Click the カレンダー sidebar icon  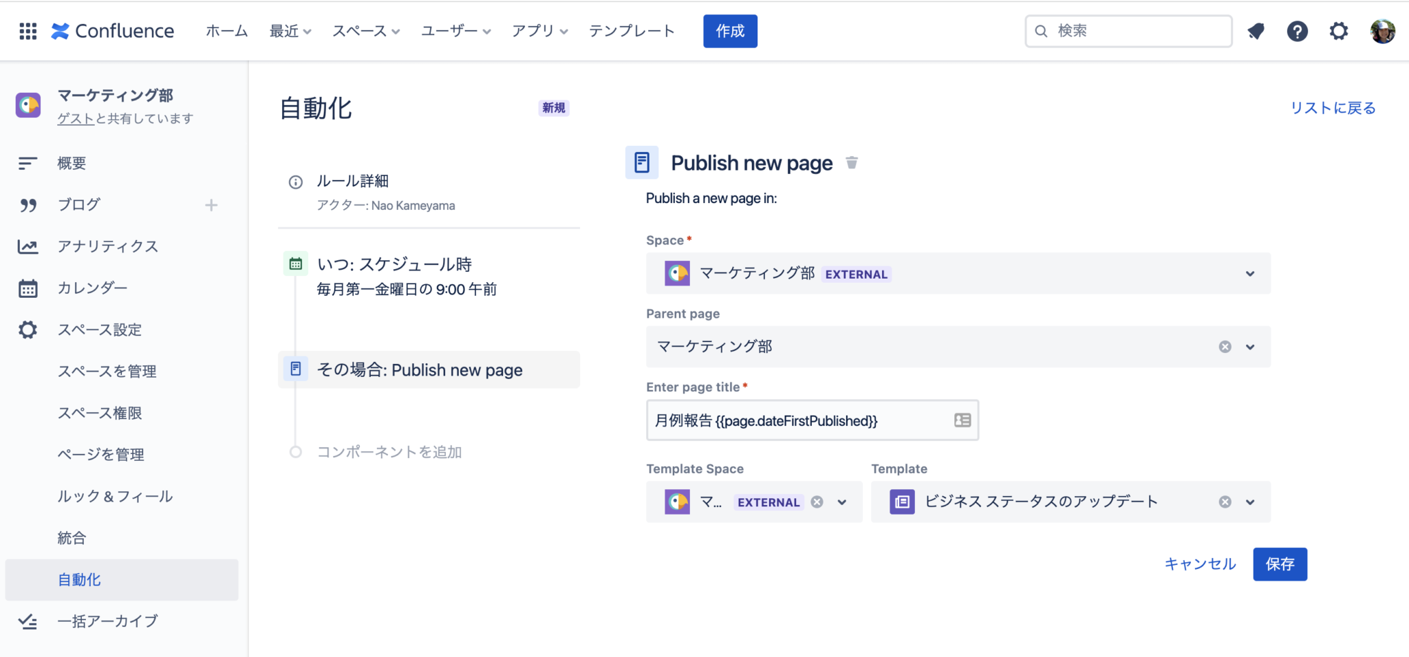point(28,288)
